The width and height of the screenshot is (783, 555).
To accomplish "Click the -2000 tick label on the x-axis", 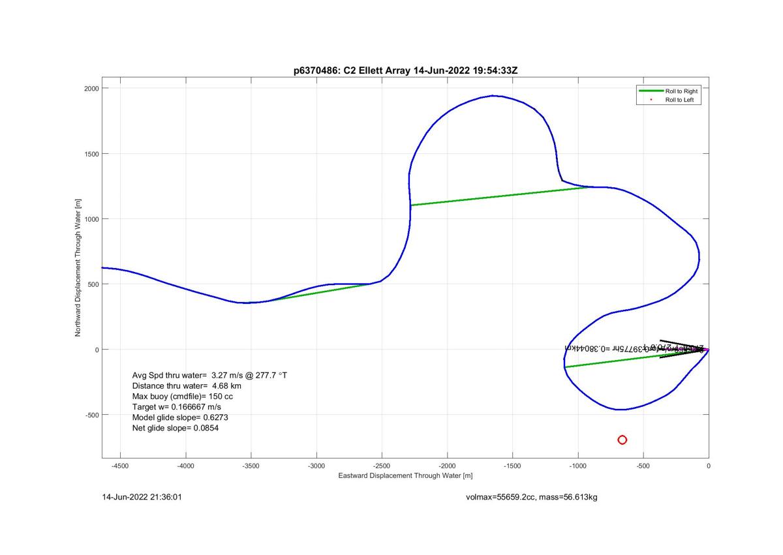I will coord(447,466).
